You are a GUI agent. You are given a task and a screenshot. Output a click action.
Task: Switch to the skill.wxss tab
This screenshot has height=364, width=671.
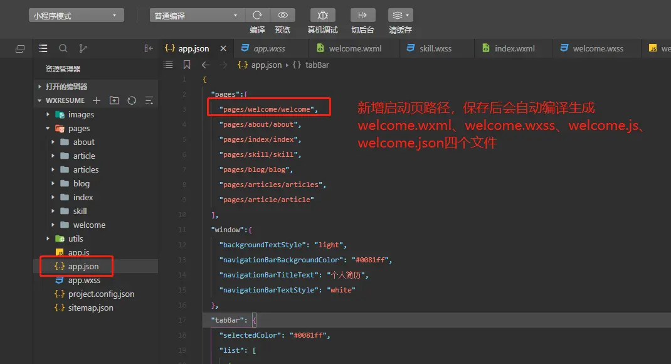tap(435, 48)
